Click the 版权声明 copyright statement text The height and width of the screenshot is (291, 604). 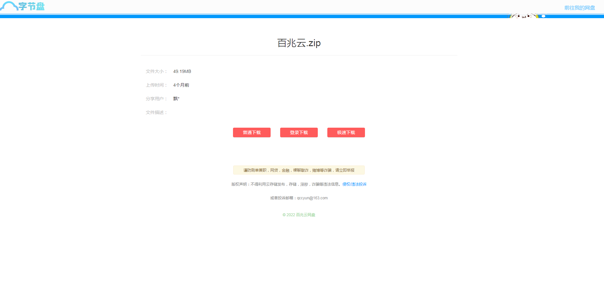click(x=287, y=184)
